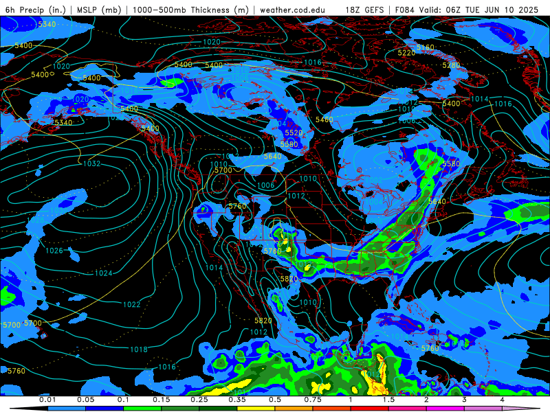550x412 pixels.
Task: Click the orange 0.5 legend segment
Action: coord(294,409)
